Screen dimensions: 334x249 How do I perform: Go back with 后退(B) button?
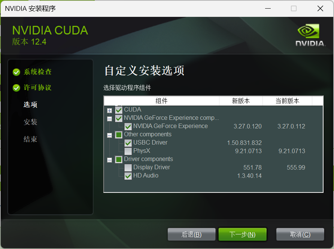pyautogui.click(x=191, y=234)
